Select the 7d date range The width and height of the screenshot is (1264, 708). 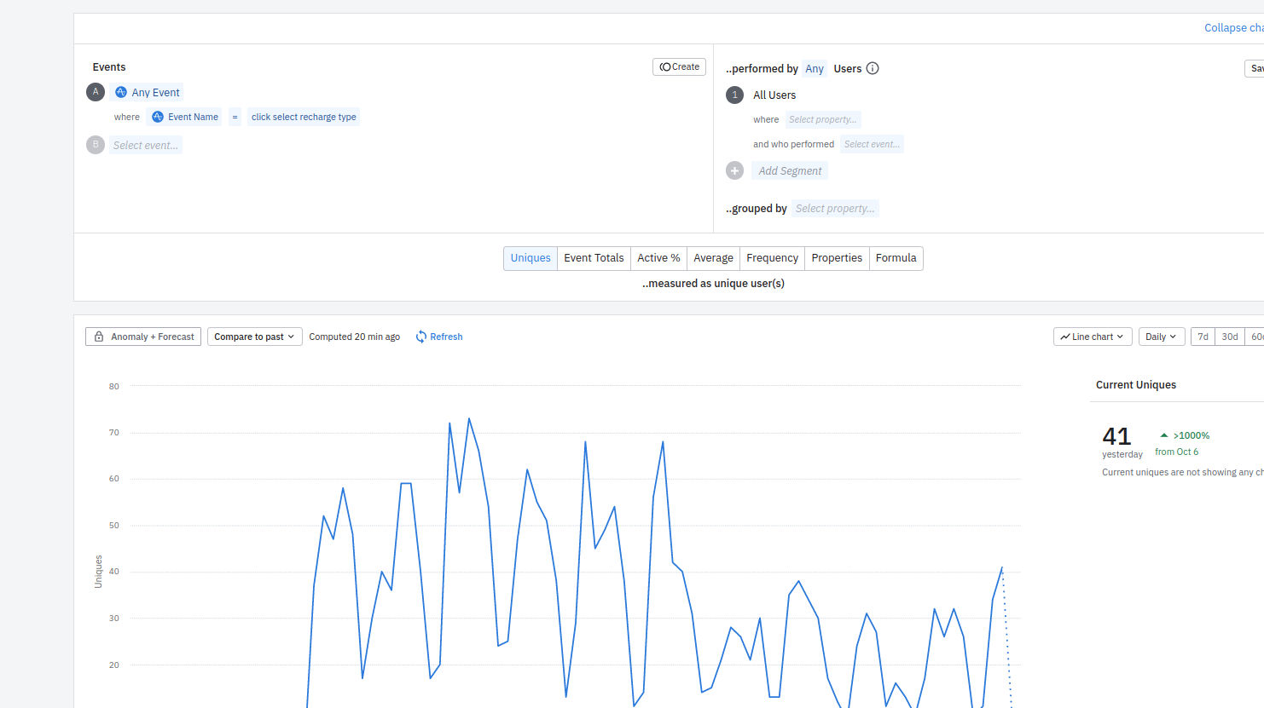click(x=1203, y=337)
